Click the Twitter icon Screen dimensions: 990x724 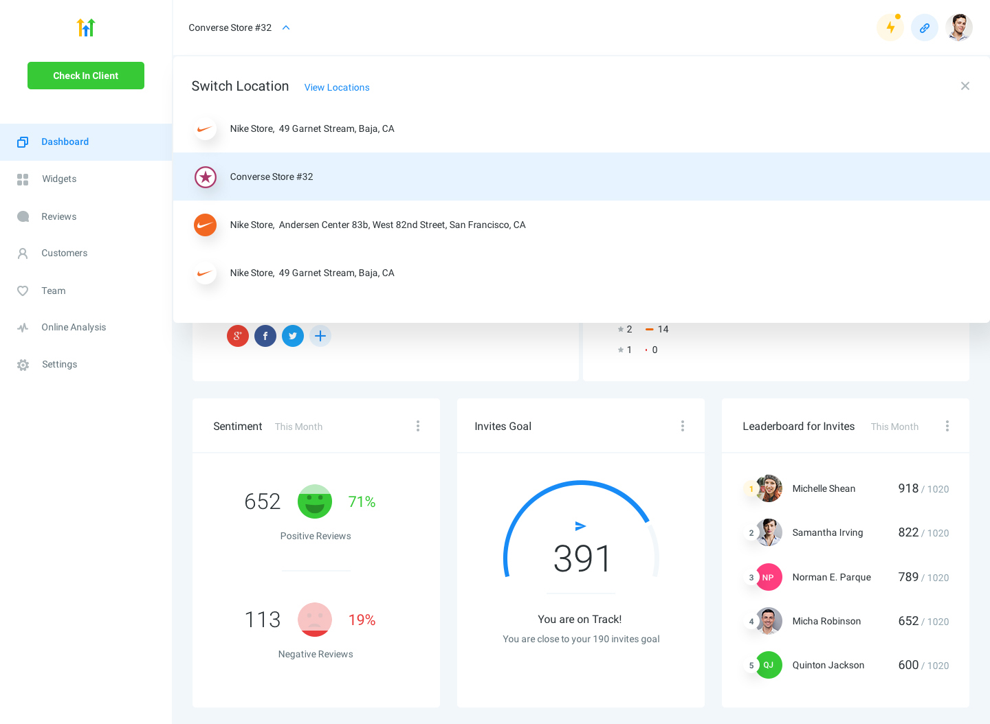pos(293,336)
